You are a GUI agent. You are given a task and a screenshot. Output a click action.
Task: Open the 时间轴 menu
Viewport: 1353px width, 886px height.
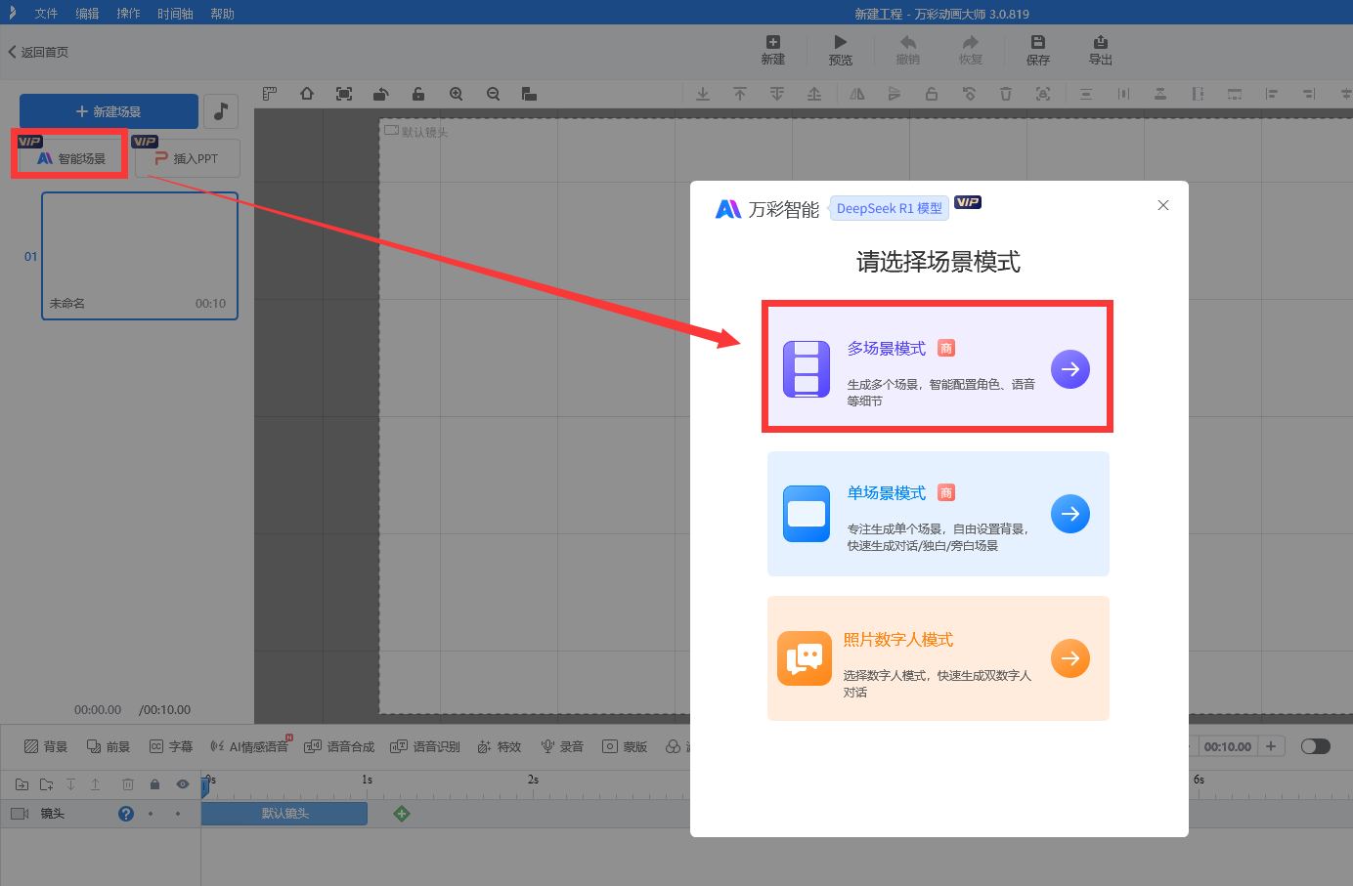click(175, 14)
